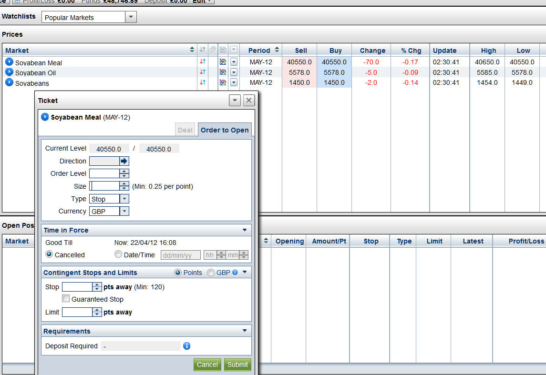Screen dimensions: 546x375
Task: Click the info icon beside GBP radio option
Action: click(x=235, y=273)
